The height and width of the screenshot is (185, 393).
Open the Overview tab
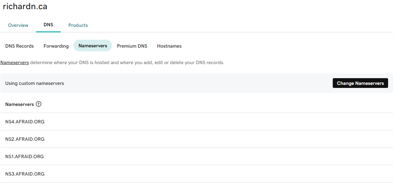tap(18, 25)
